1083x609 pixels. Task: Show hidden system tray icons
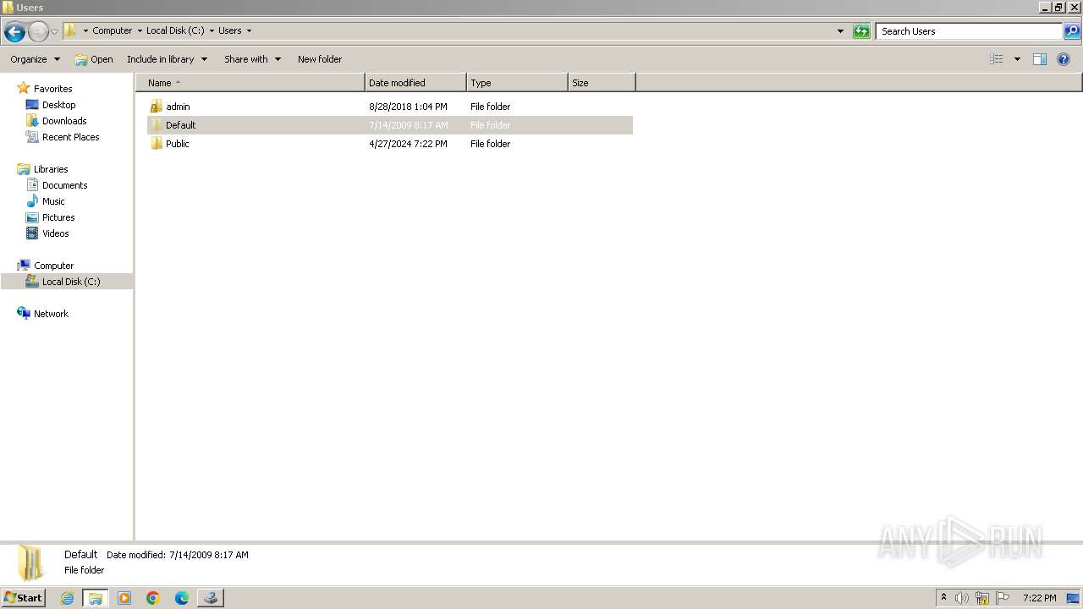coord(943,598)
